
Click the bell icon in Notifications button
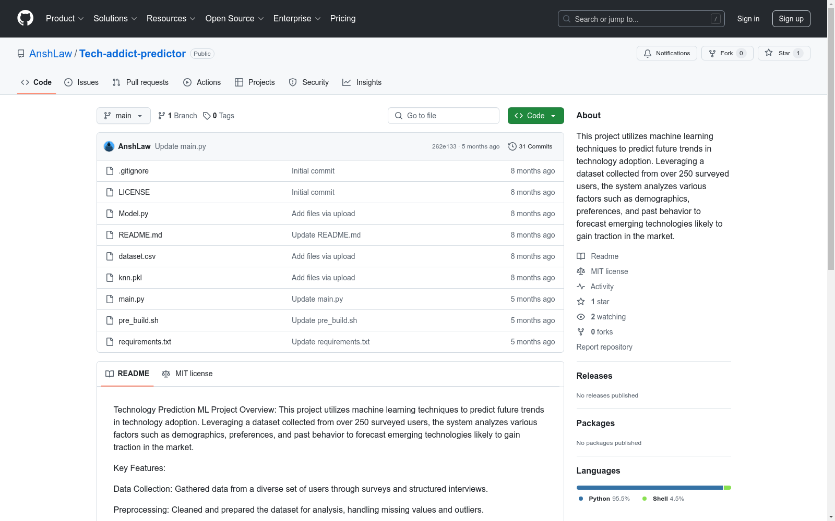tap(648, 53)
